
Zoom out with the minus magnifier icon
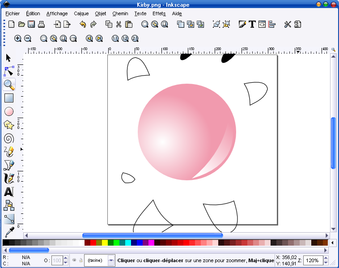(x=28, y=38)
